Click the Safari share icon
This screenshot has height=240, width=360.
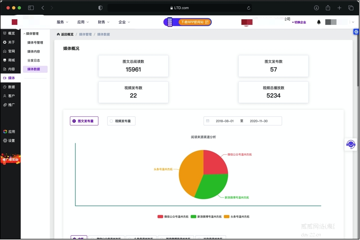pyautogui.click(x=328, y=8)
